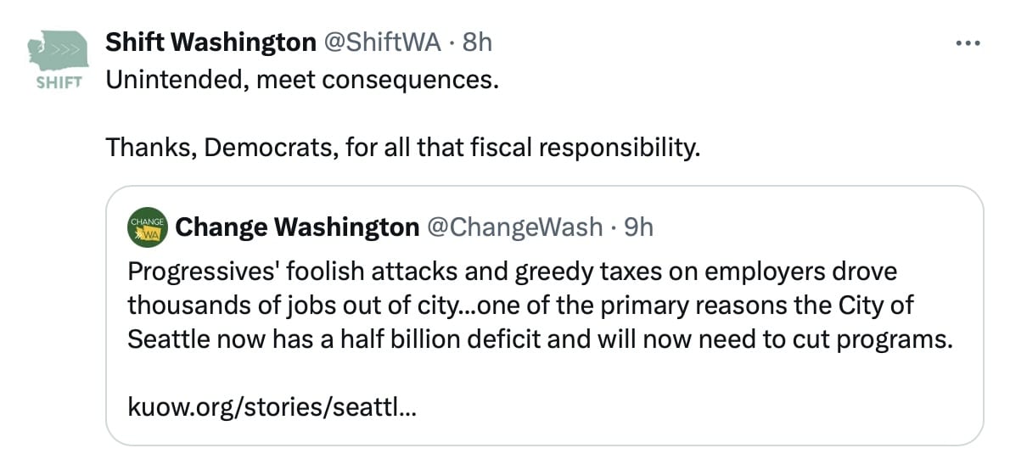
Task: Click the Change Washington round avatar
Action: pos(144,227)
